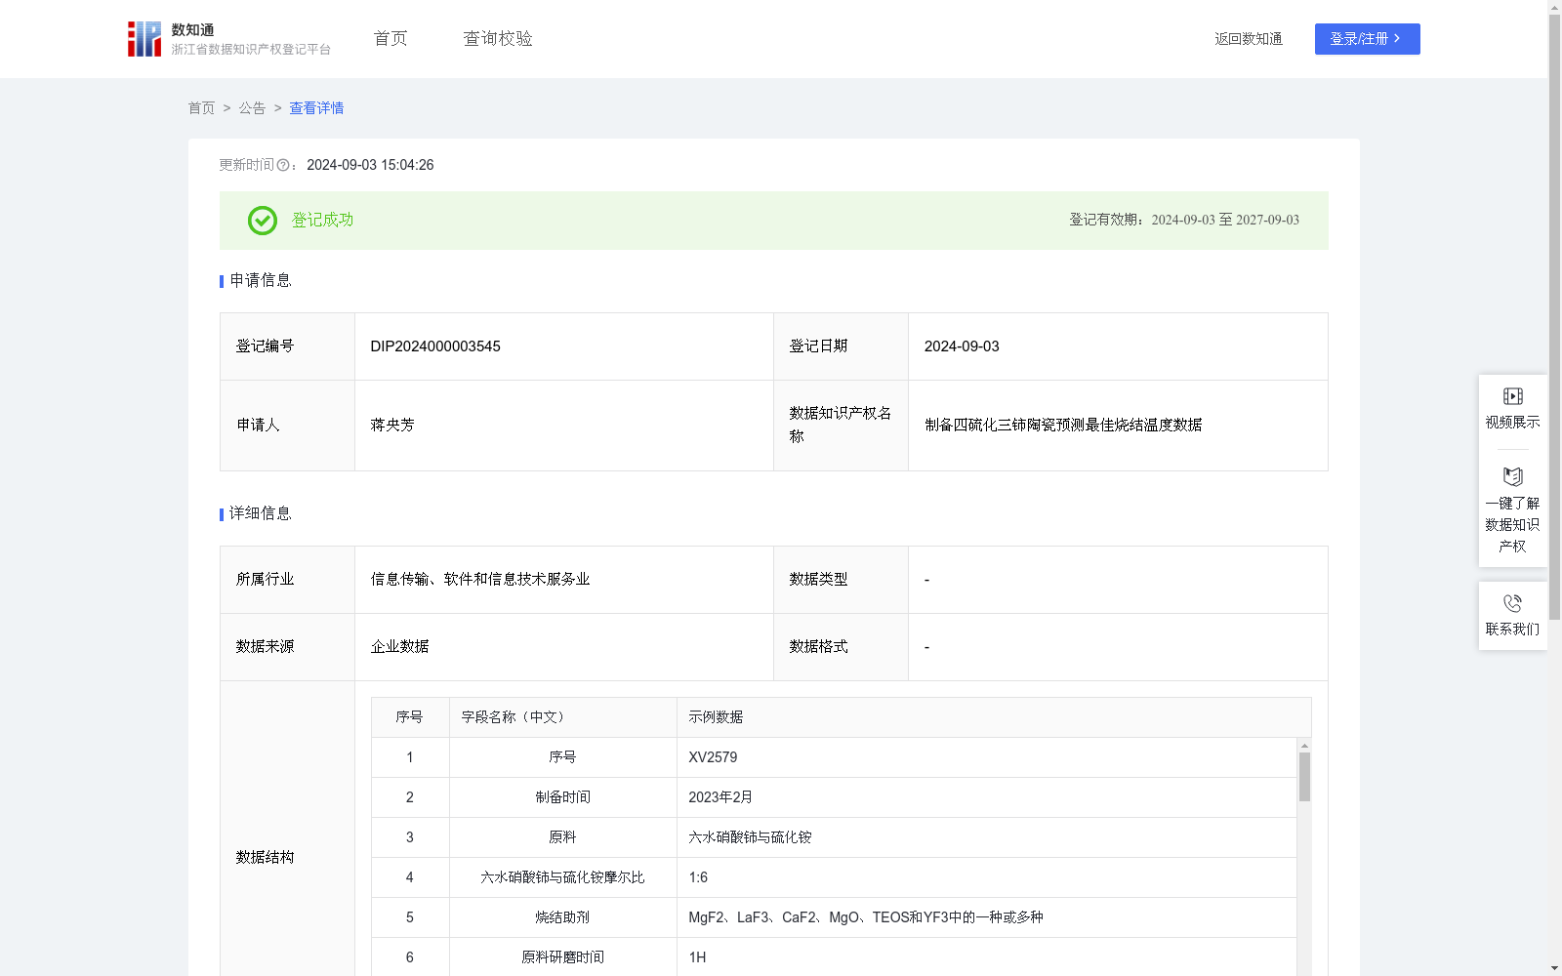Click applicant name 蒋央芳
The image size is (1562, 976).
392,426
